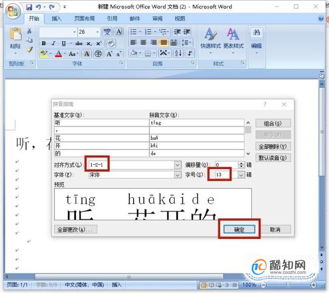Click 偏移量 offset spinner arrows
Screen dimensions: 329x293
pyautogui.click(x=241, y=165)
